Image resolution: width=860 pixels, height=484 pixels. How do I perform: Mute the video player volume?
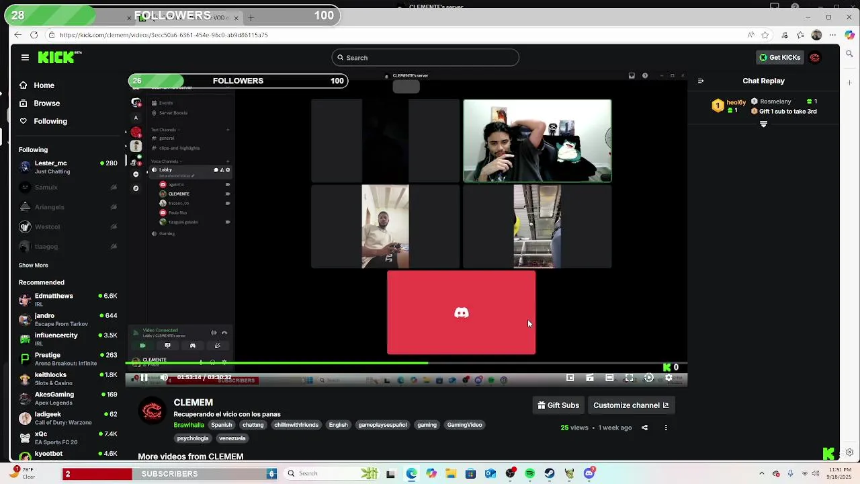coord(164,378)
